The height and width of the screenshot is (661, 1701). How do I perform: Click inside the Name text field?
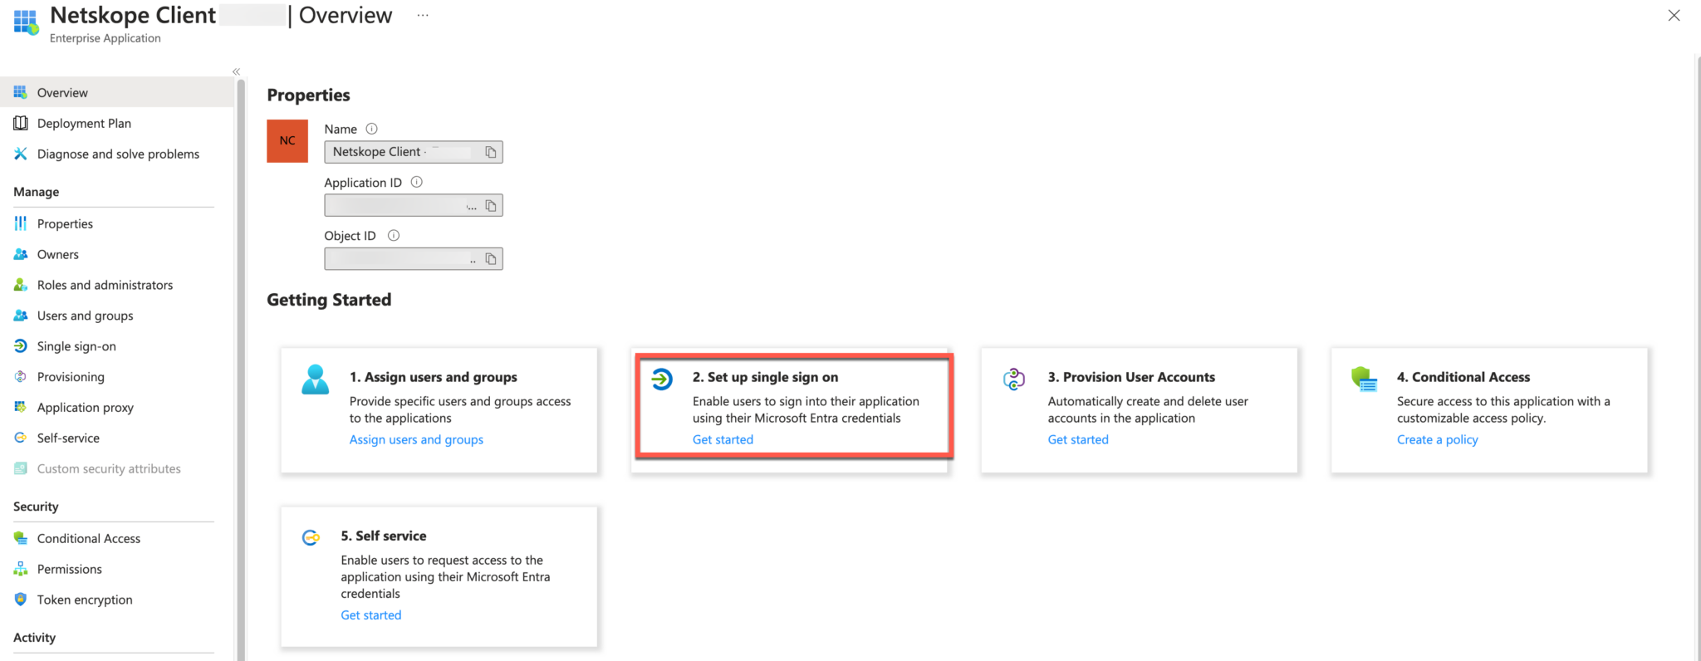click(399, 153)
